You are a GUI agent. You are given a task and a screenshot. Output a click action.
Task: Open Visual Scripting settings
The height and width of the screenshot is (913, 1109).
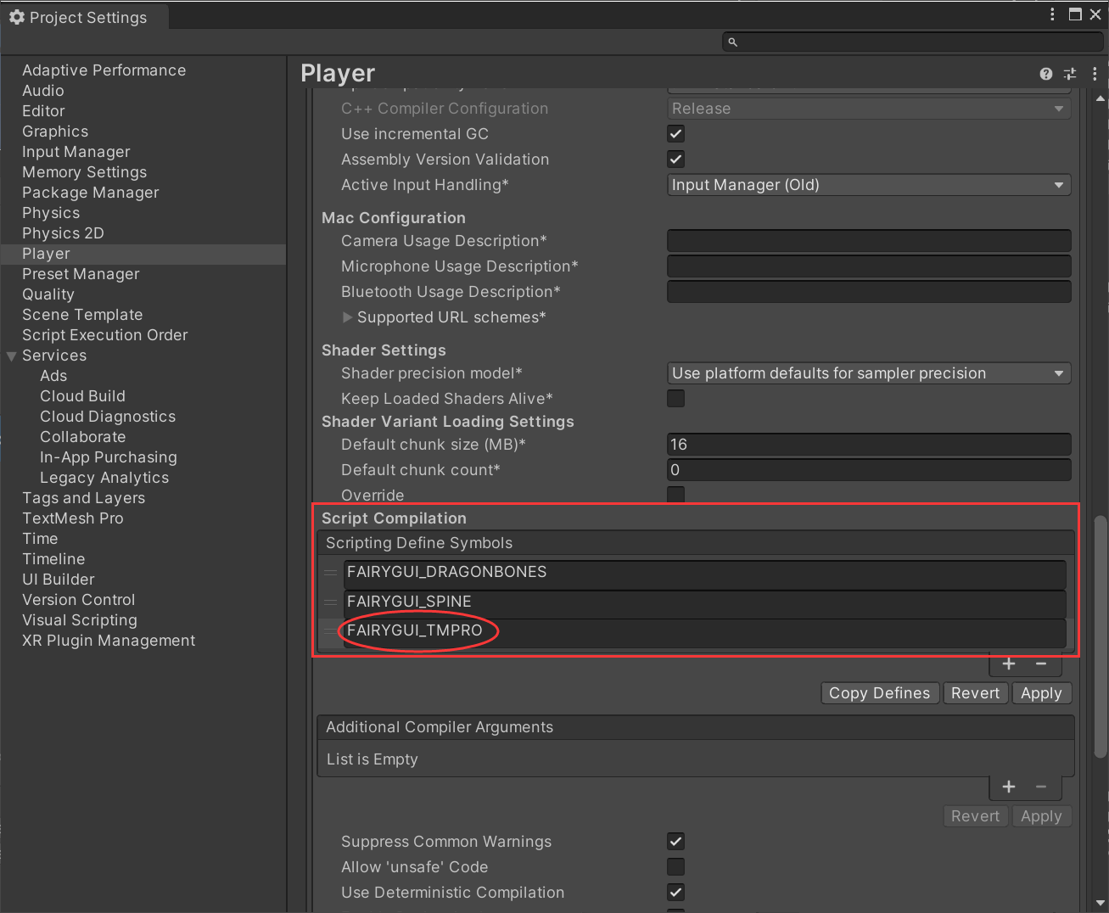[x=80, y=620]
